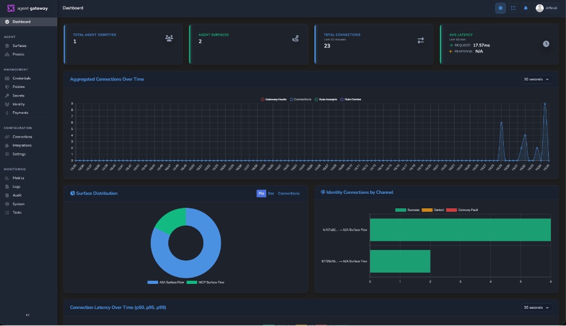Collapse the sidebar with double chevron

(x=28, y=315)
